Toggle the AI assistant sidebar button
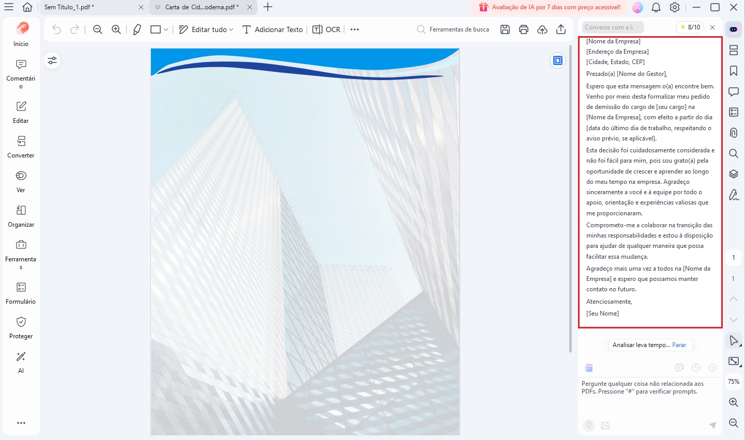 (x=733, y=29)
